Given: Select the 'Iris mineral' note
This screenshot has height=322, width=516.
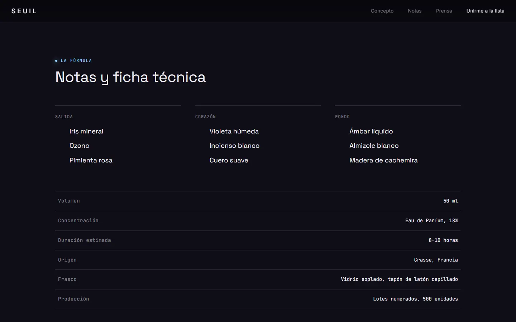Looking at the screenshot, I should [x=86, y=131].
